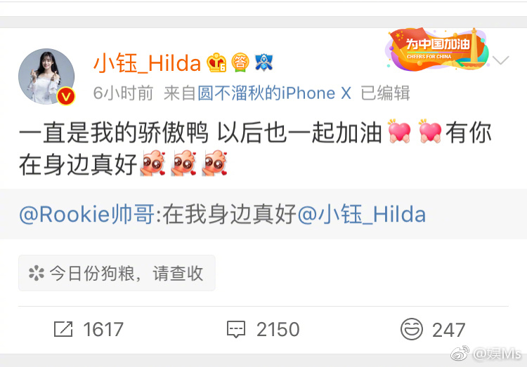Click the flower icon in topic tag

37,273
